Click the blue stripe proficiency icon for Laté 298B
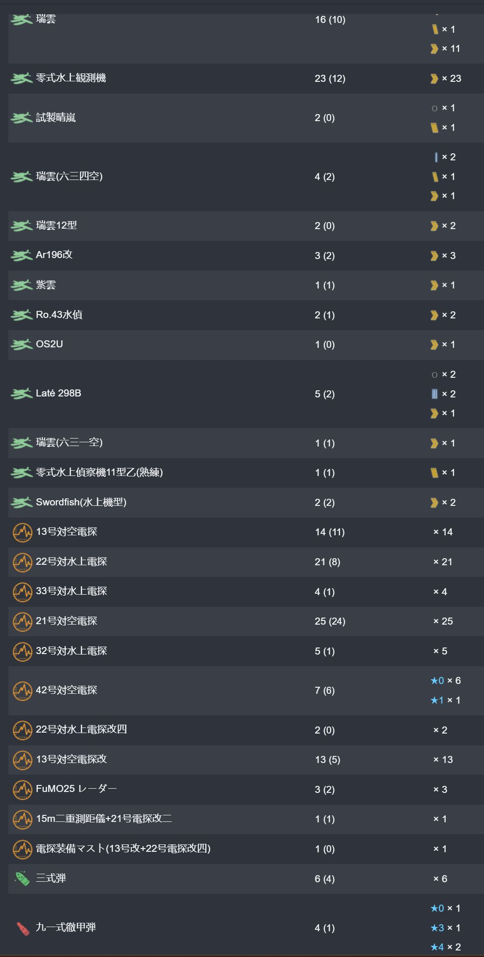This screenshot has height=957, width=484. coord(434,394)
